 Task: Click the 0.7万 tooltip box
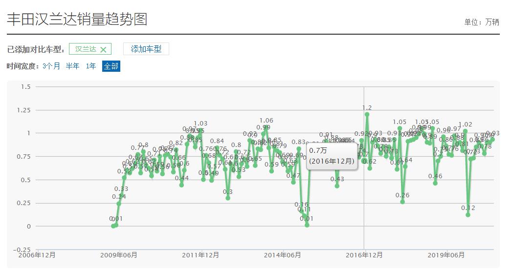point(332,156)
